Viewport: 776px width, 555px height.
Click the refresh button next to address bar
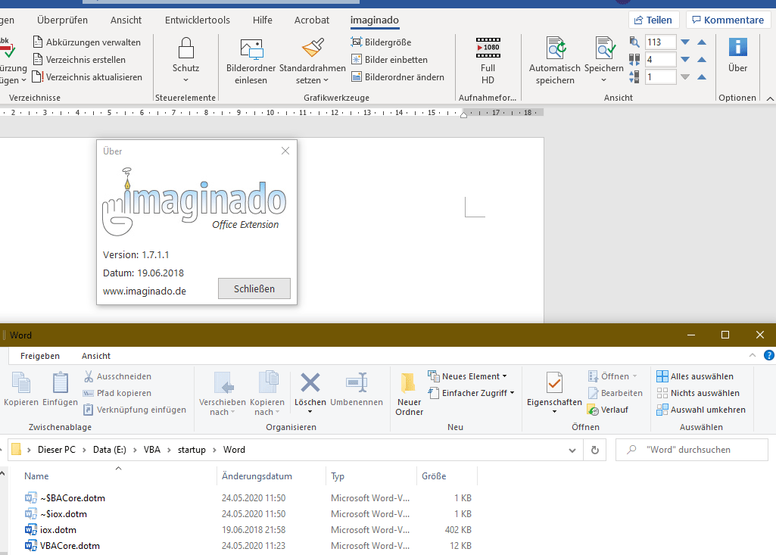[595, 450]
